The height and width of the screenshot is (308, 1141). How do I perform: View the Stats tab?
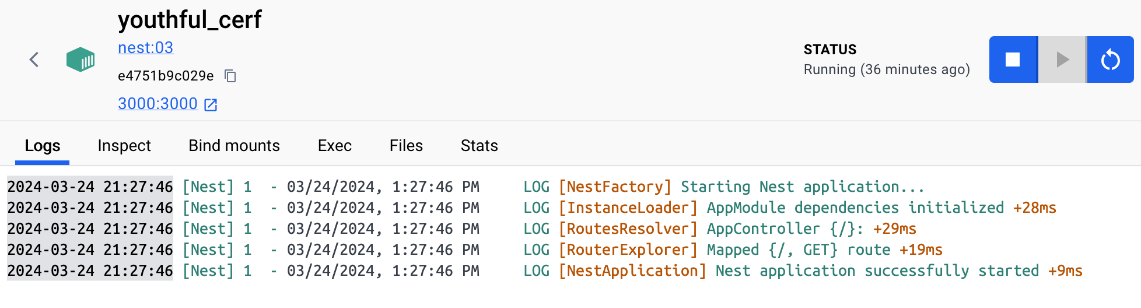(480, 146)
